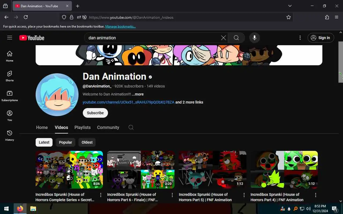The width and height of the screenshot is (343, 214).
Task: Click the YouTube search input field
Action: pos(153,38)
